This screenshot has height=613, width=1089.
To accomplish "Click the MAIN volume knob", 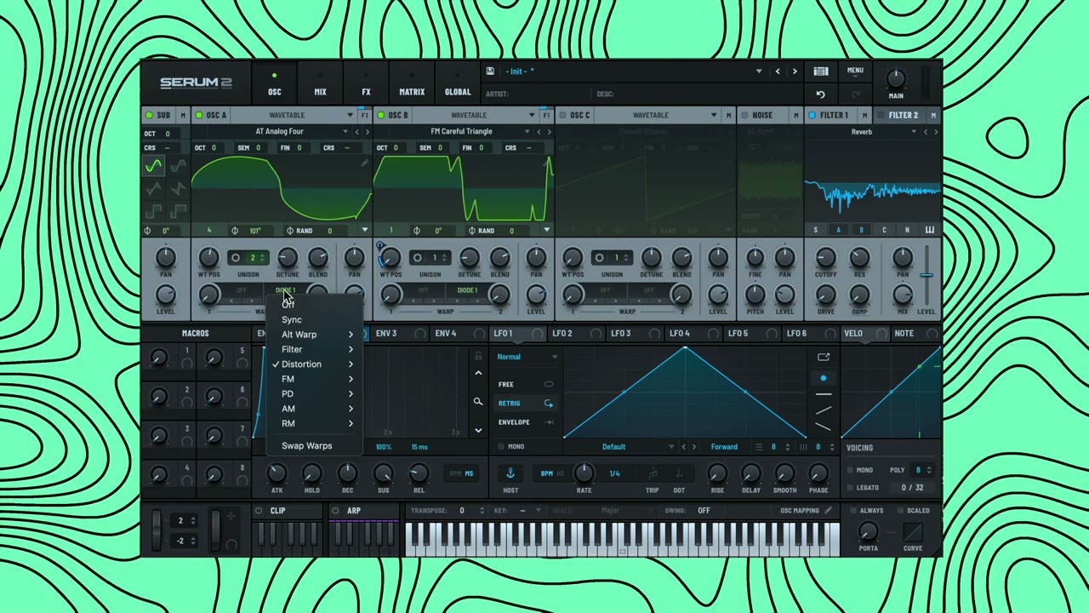I will point(896,79).
